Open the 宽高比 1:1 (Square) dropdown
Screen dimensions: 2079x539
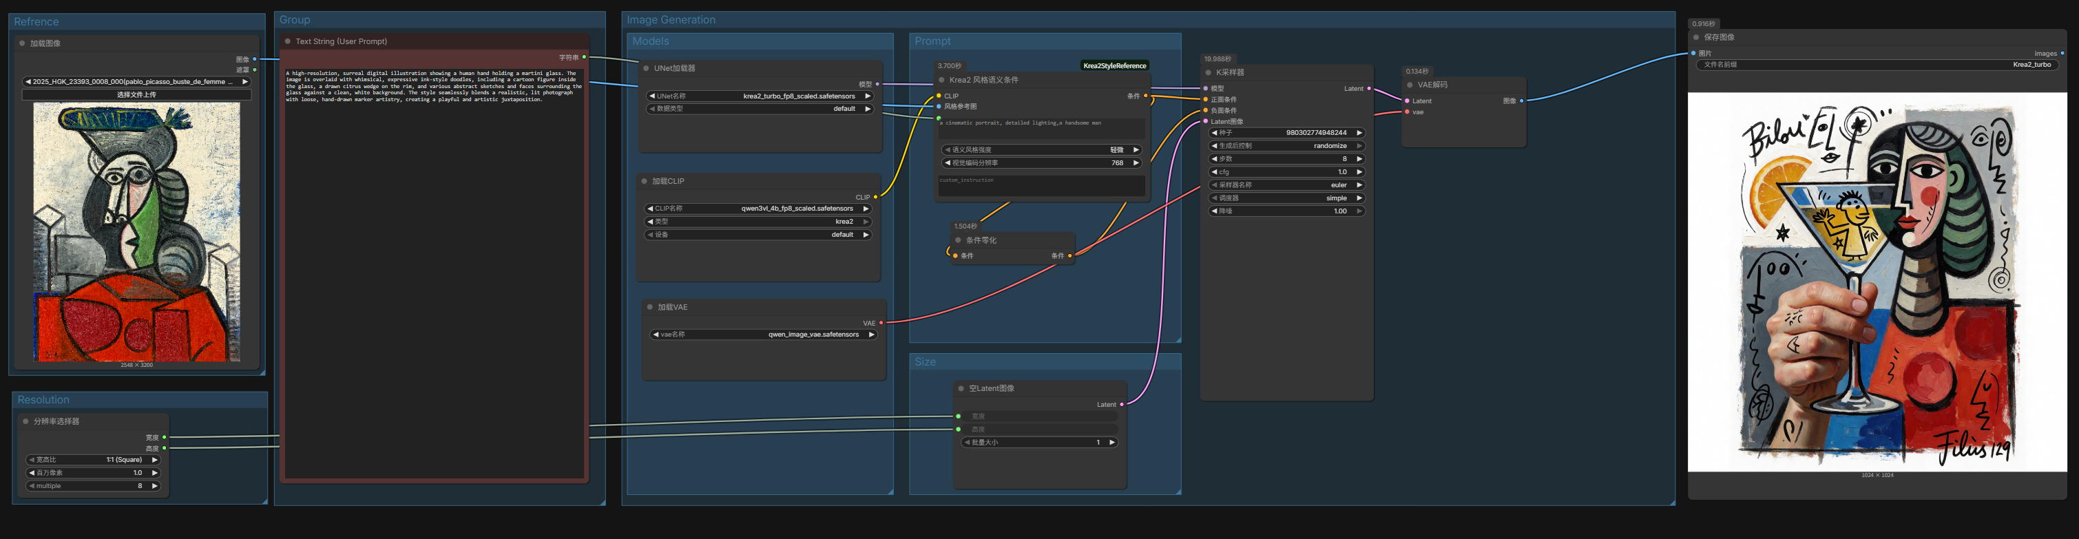tap(94, 460)
